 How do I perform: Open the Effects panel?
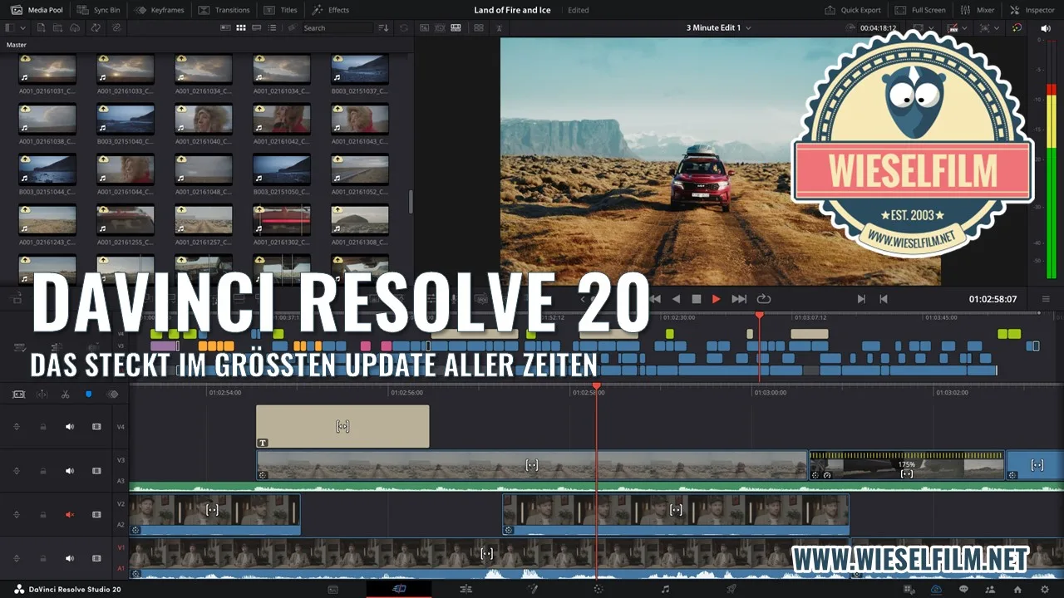(x=331, y=10)
